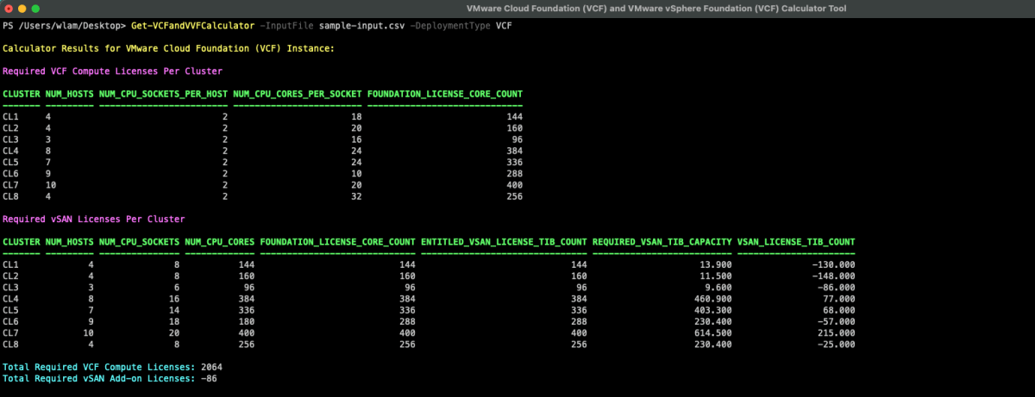
Task: Click "CL7" in the compute licenses table
Action: click(x=10, y=185)
